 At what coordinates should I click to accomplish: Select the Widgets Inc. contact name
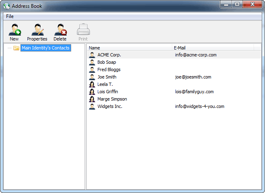coord(110,106)
